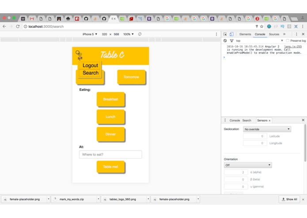
Task: Close the Sensors drawer tab
Action: (269, 120)
